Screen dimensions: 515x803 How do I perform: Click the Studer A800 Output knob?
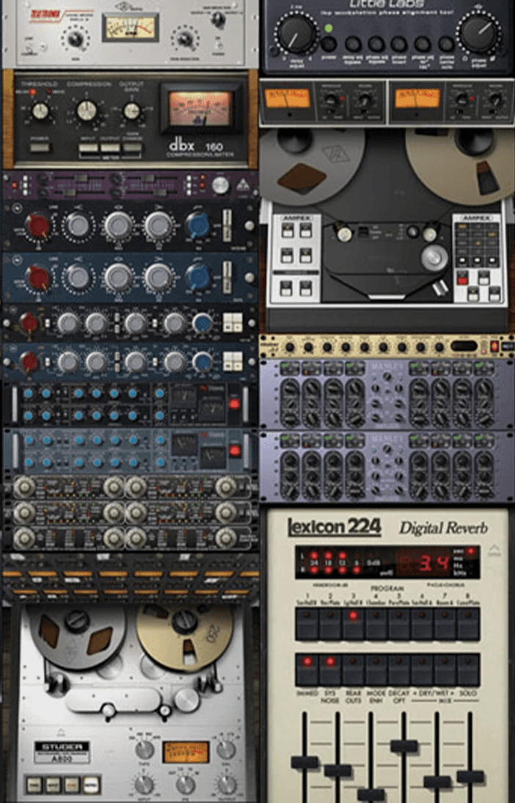point(226,785)
